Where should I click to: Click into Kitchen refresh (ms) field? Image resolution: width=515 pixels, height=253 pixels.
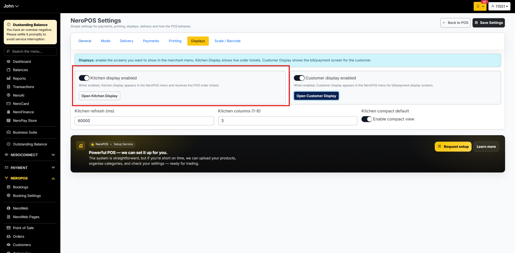[144, 121]
